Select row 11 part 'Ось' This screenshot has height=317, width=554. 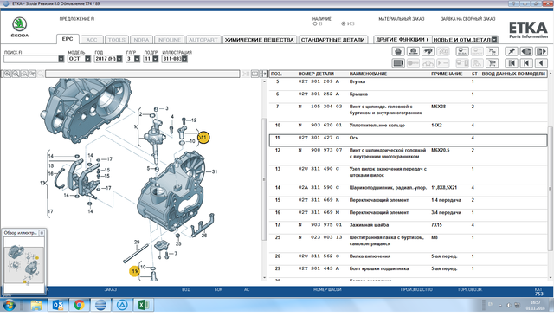(408, 140)
